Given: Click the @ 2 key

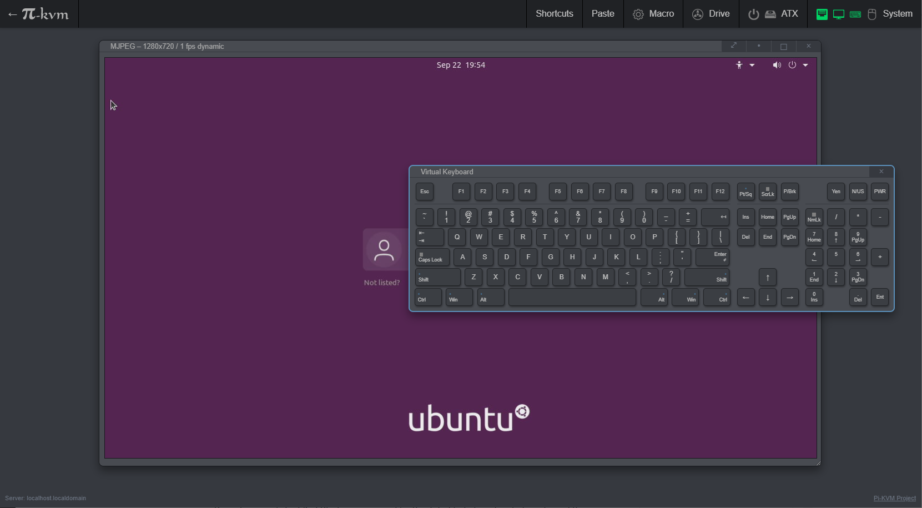Looking at the screenshot, I should click(x=468, y=217).
